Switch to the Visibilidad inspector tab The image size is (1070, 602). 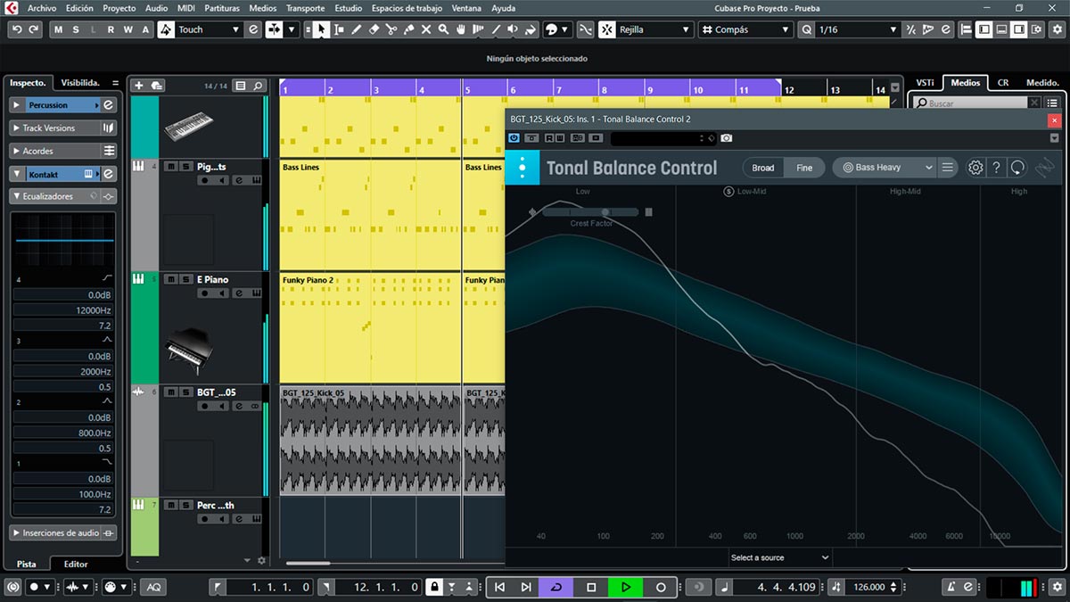point(80,83)
